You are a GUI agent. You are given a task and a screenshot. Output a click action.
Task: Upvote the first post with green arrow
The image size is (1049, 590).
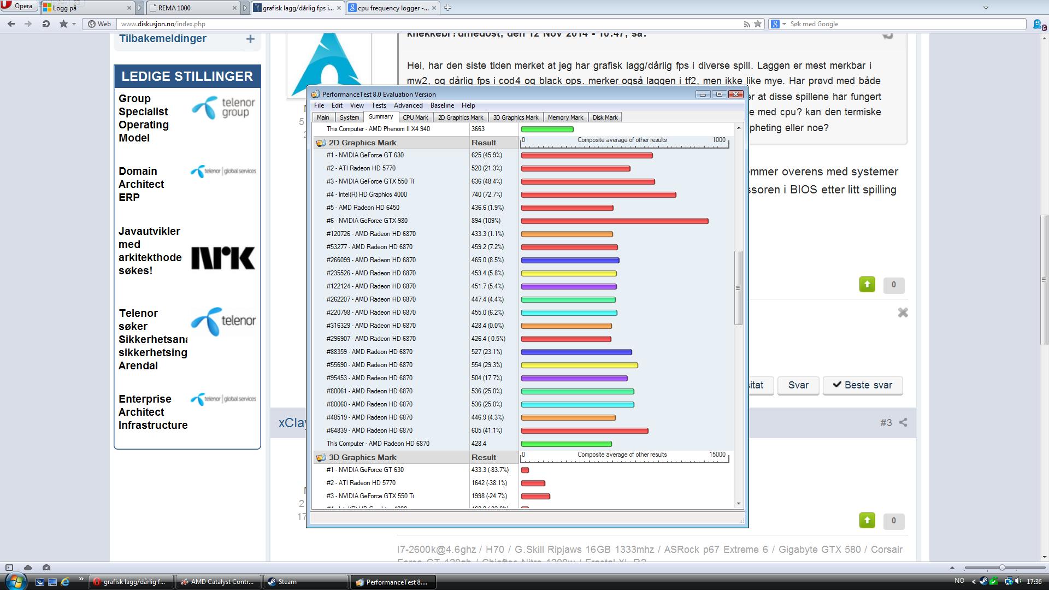point(867,285)
